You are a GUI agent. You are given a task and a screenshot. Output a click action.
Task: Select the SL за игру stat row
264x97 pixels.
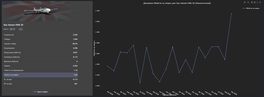[41, 79]
